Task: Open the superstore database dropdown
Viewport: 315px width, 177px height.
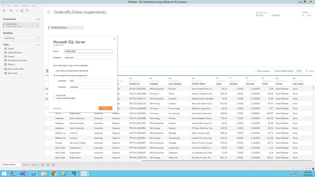Action: click(38, 38)
